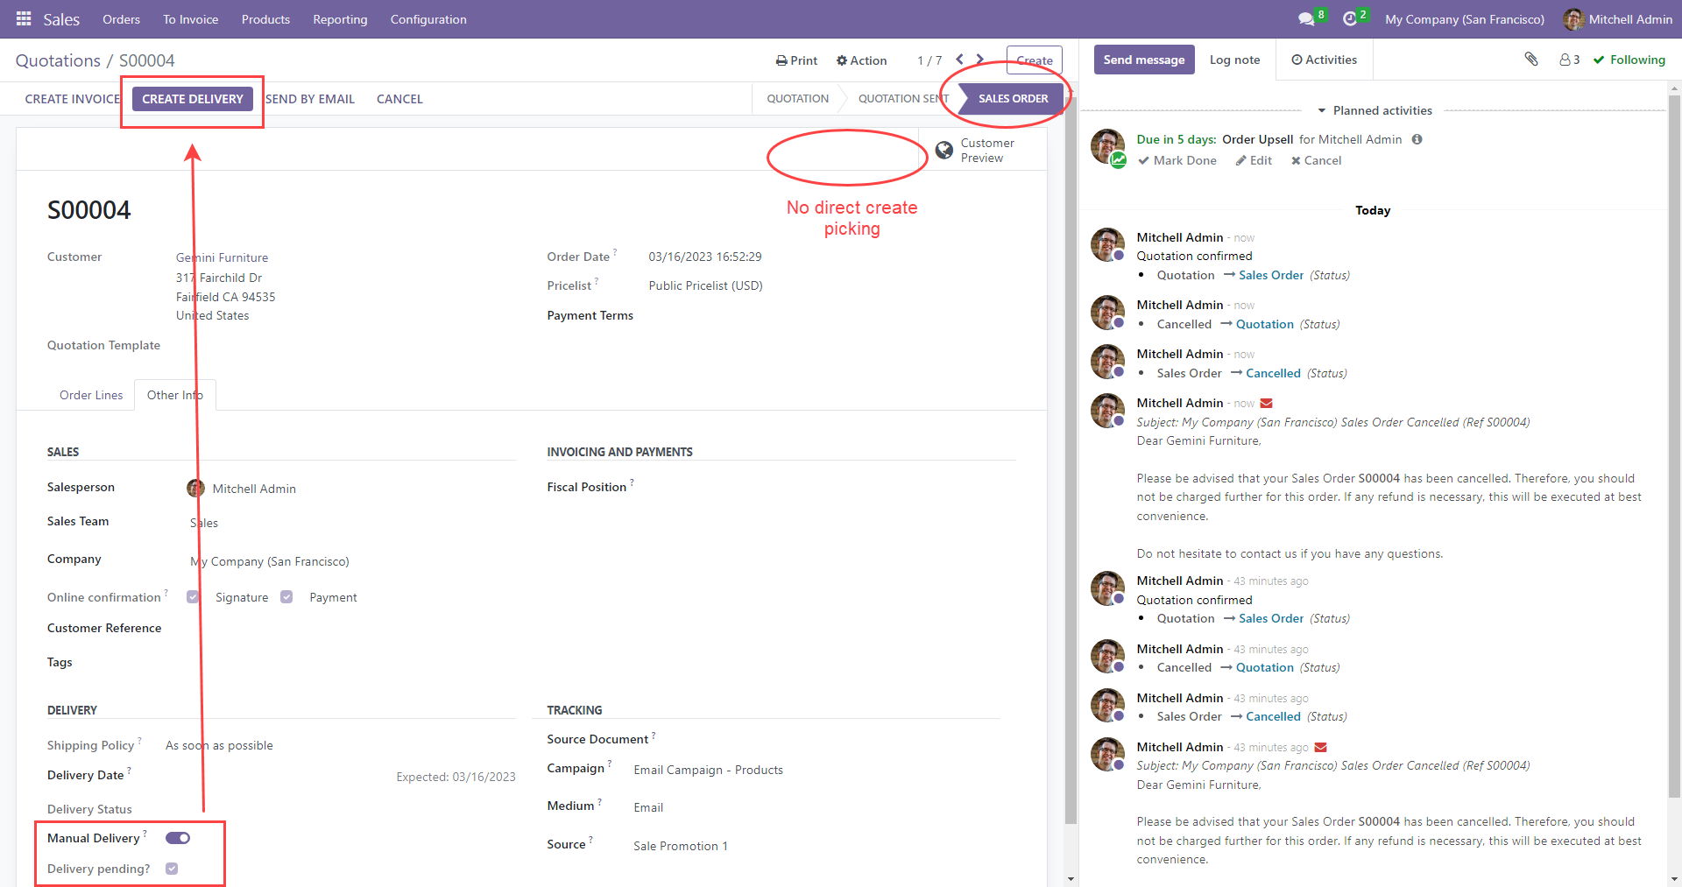The width and height of the screenshot is (1682, 887).
Task: Click the QUOTATION SENT status stage
Action: (x=903, y=99)
